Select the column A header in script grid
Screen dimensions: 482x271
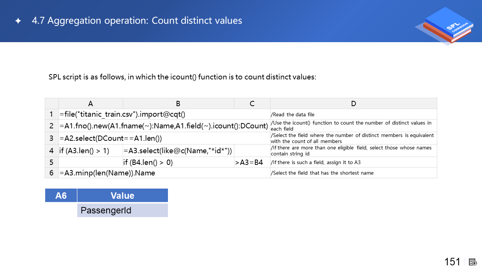point(90,104)
